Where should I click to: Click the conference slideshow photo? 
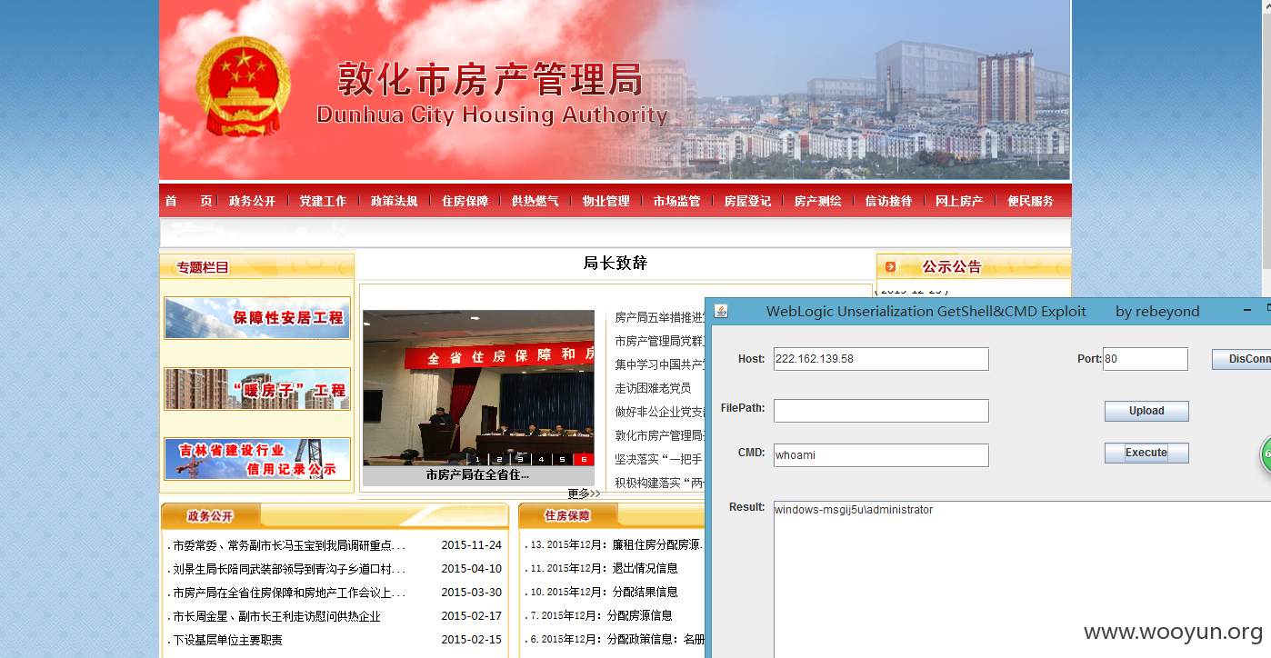478,388
